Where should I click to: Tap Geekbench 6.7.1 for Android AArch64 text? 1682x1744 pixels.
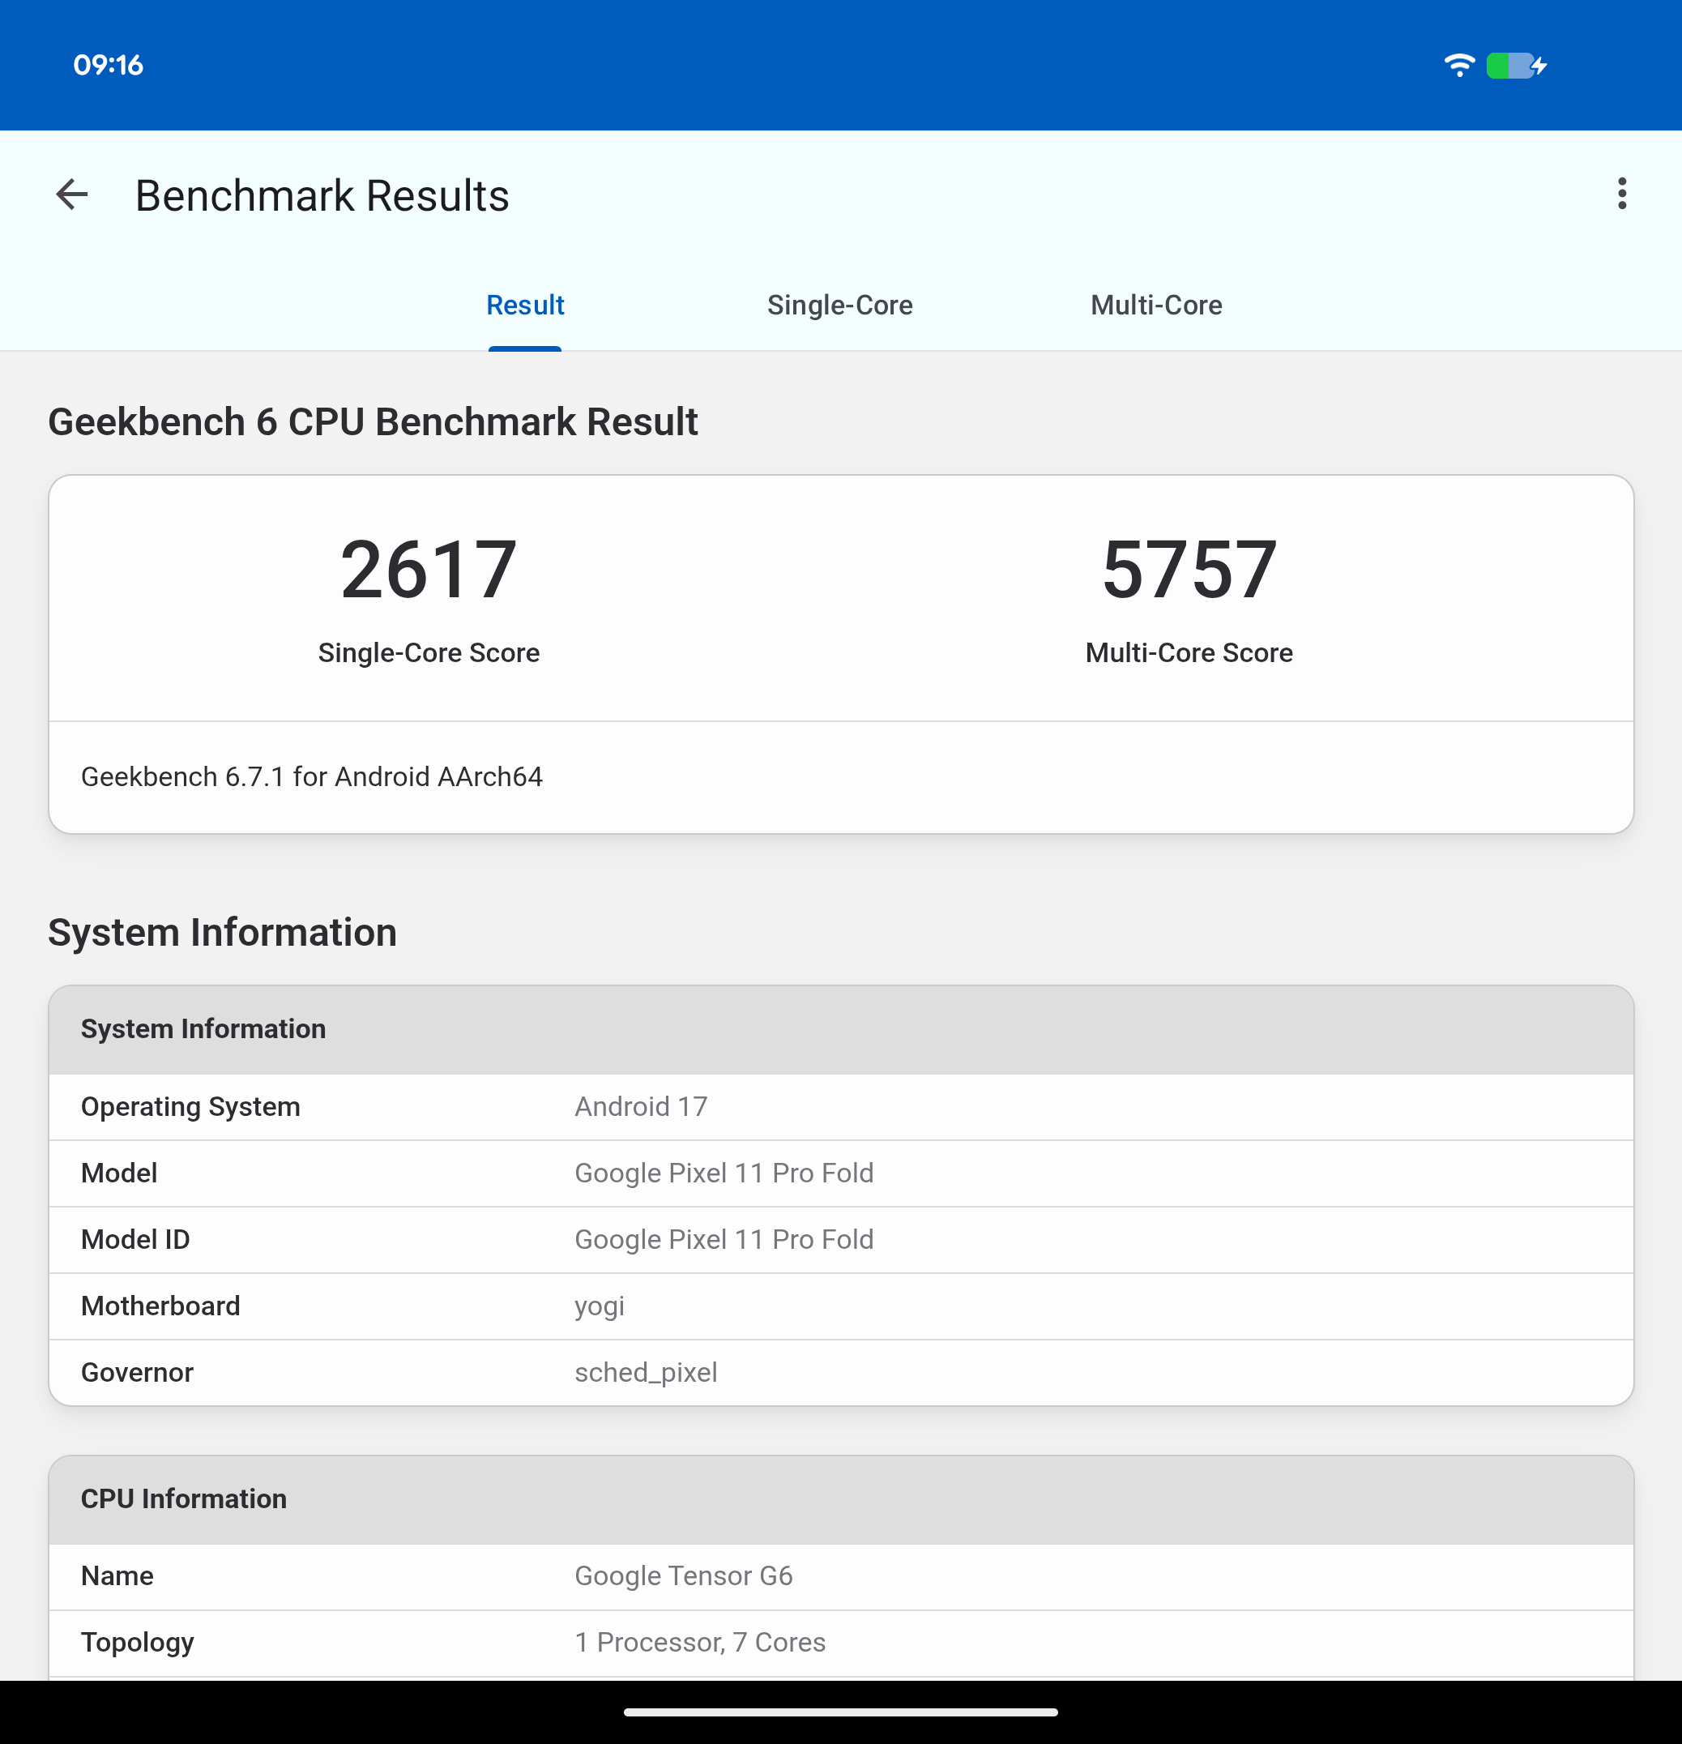click(311, 777)
